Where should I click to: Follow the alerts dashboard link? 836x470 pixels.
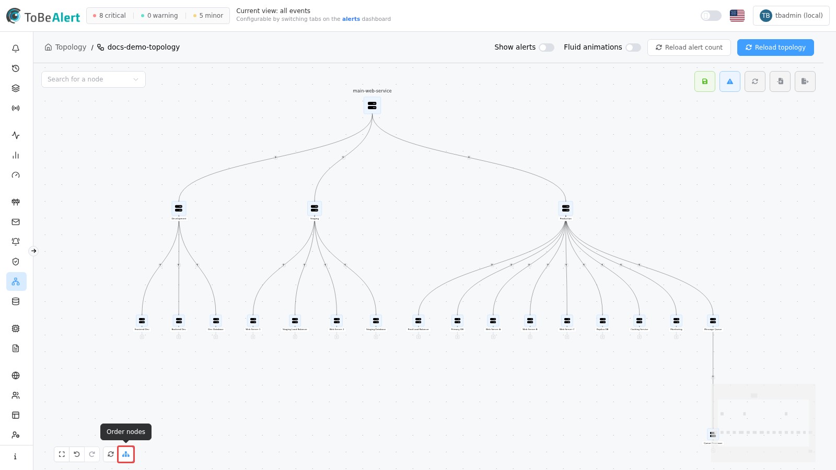[351, 19]
